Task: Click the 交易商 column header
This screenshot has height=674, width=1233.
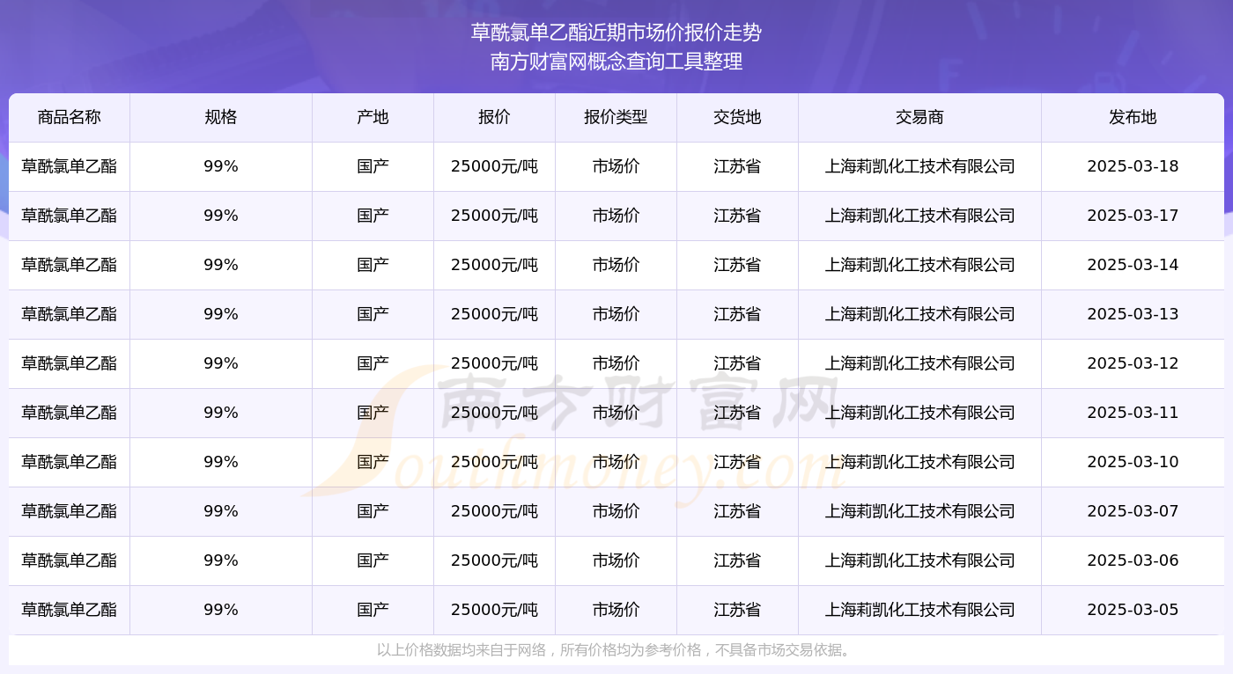Action: tap(919, 117)
